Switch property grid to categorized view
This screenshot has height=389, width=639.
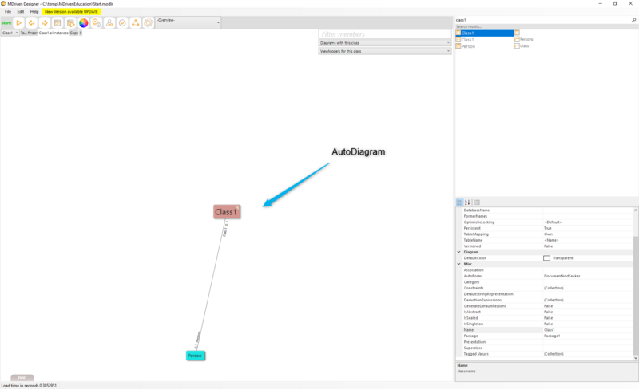(x=459, y=202)
